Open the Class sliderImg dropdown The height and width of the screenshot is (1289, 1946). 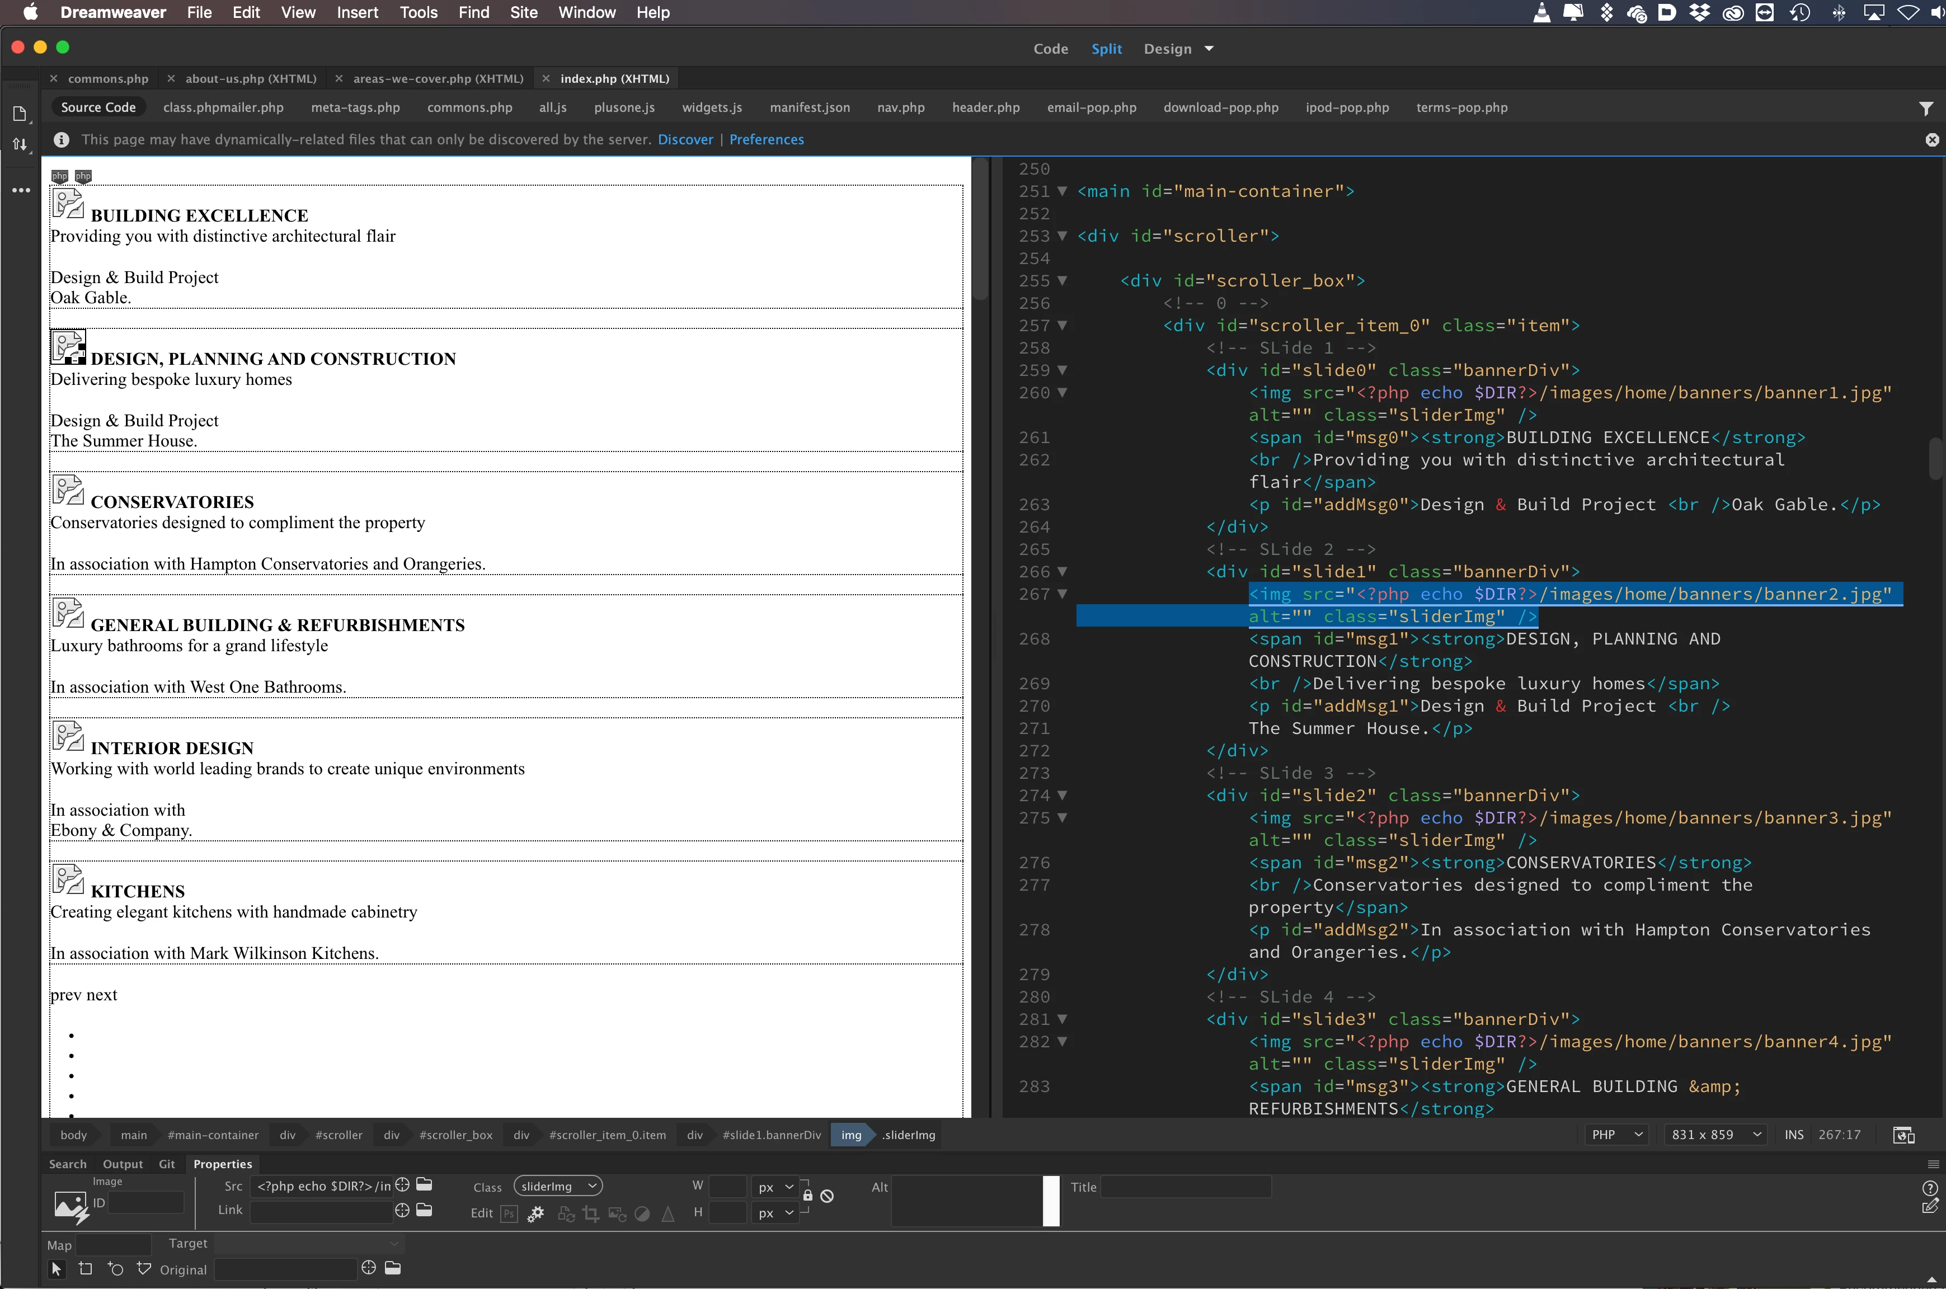coord(558,1186)
